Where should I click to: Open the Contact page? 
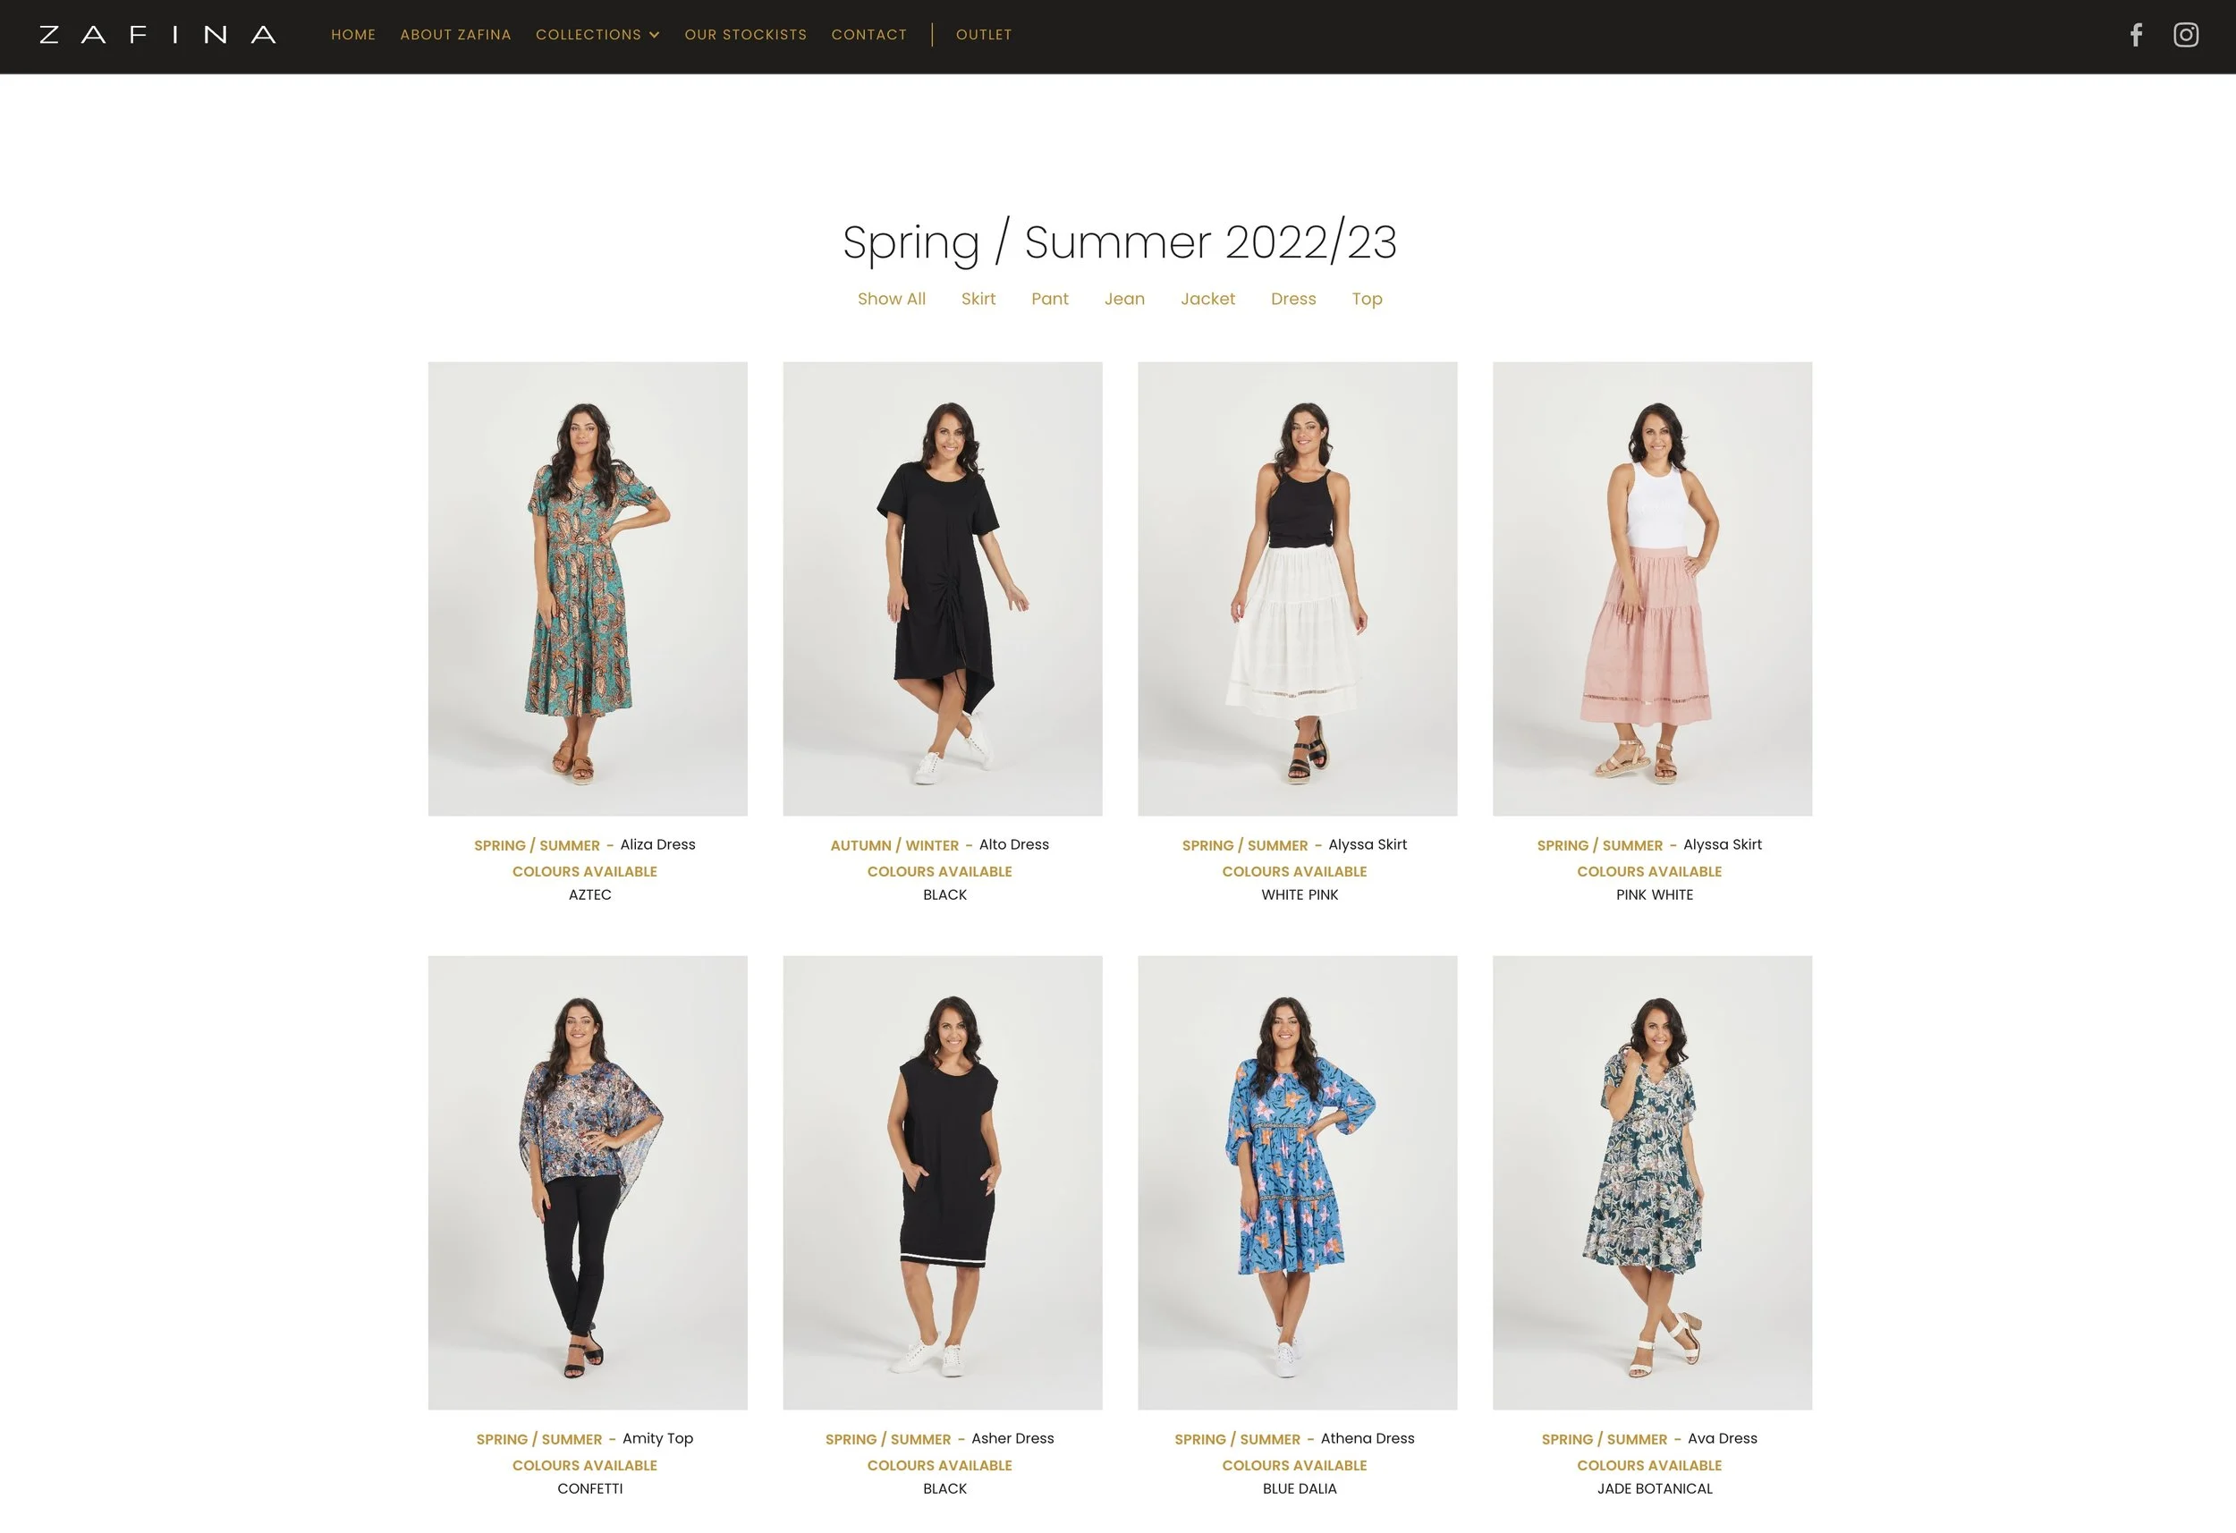click(868, 35)
